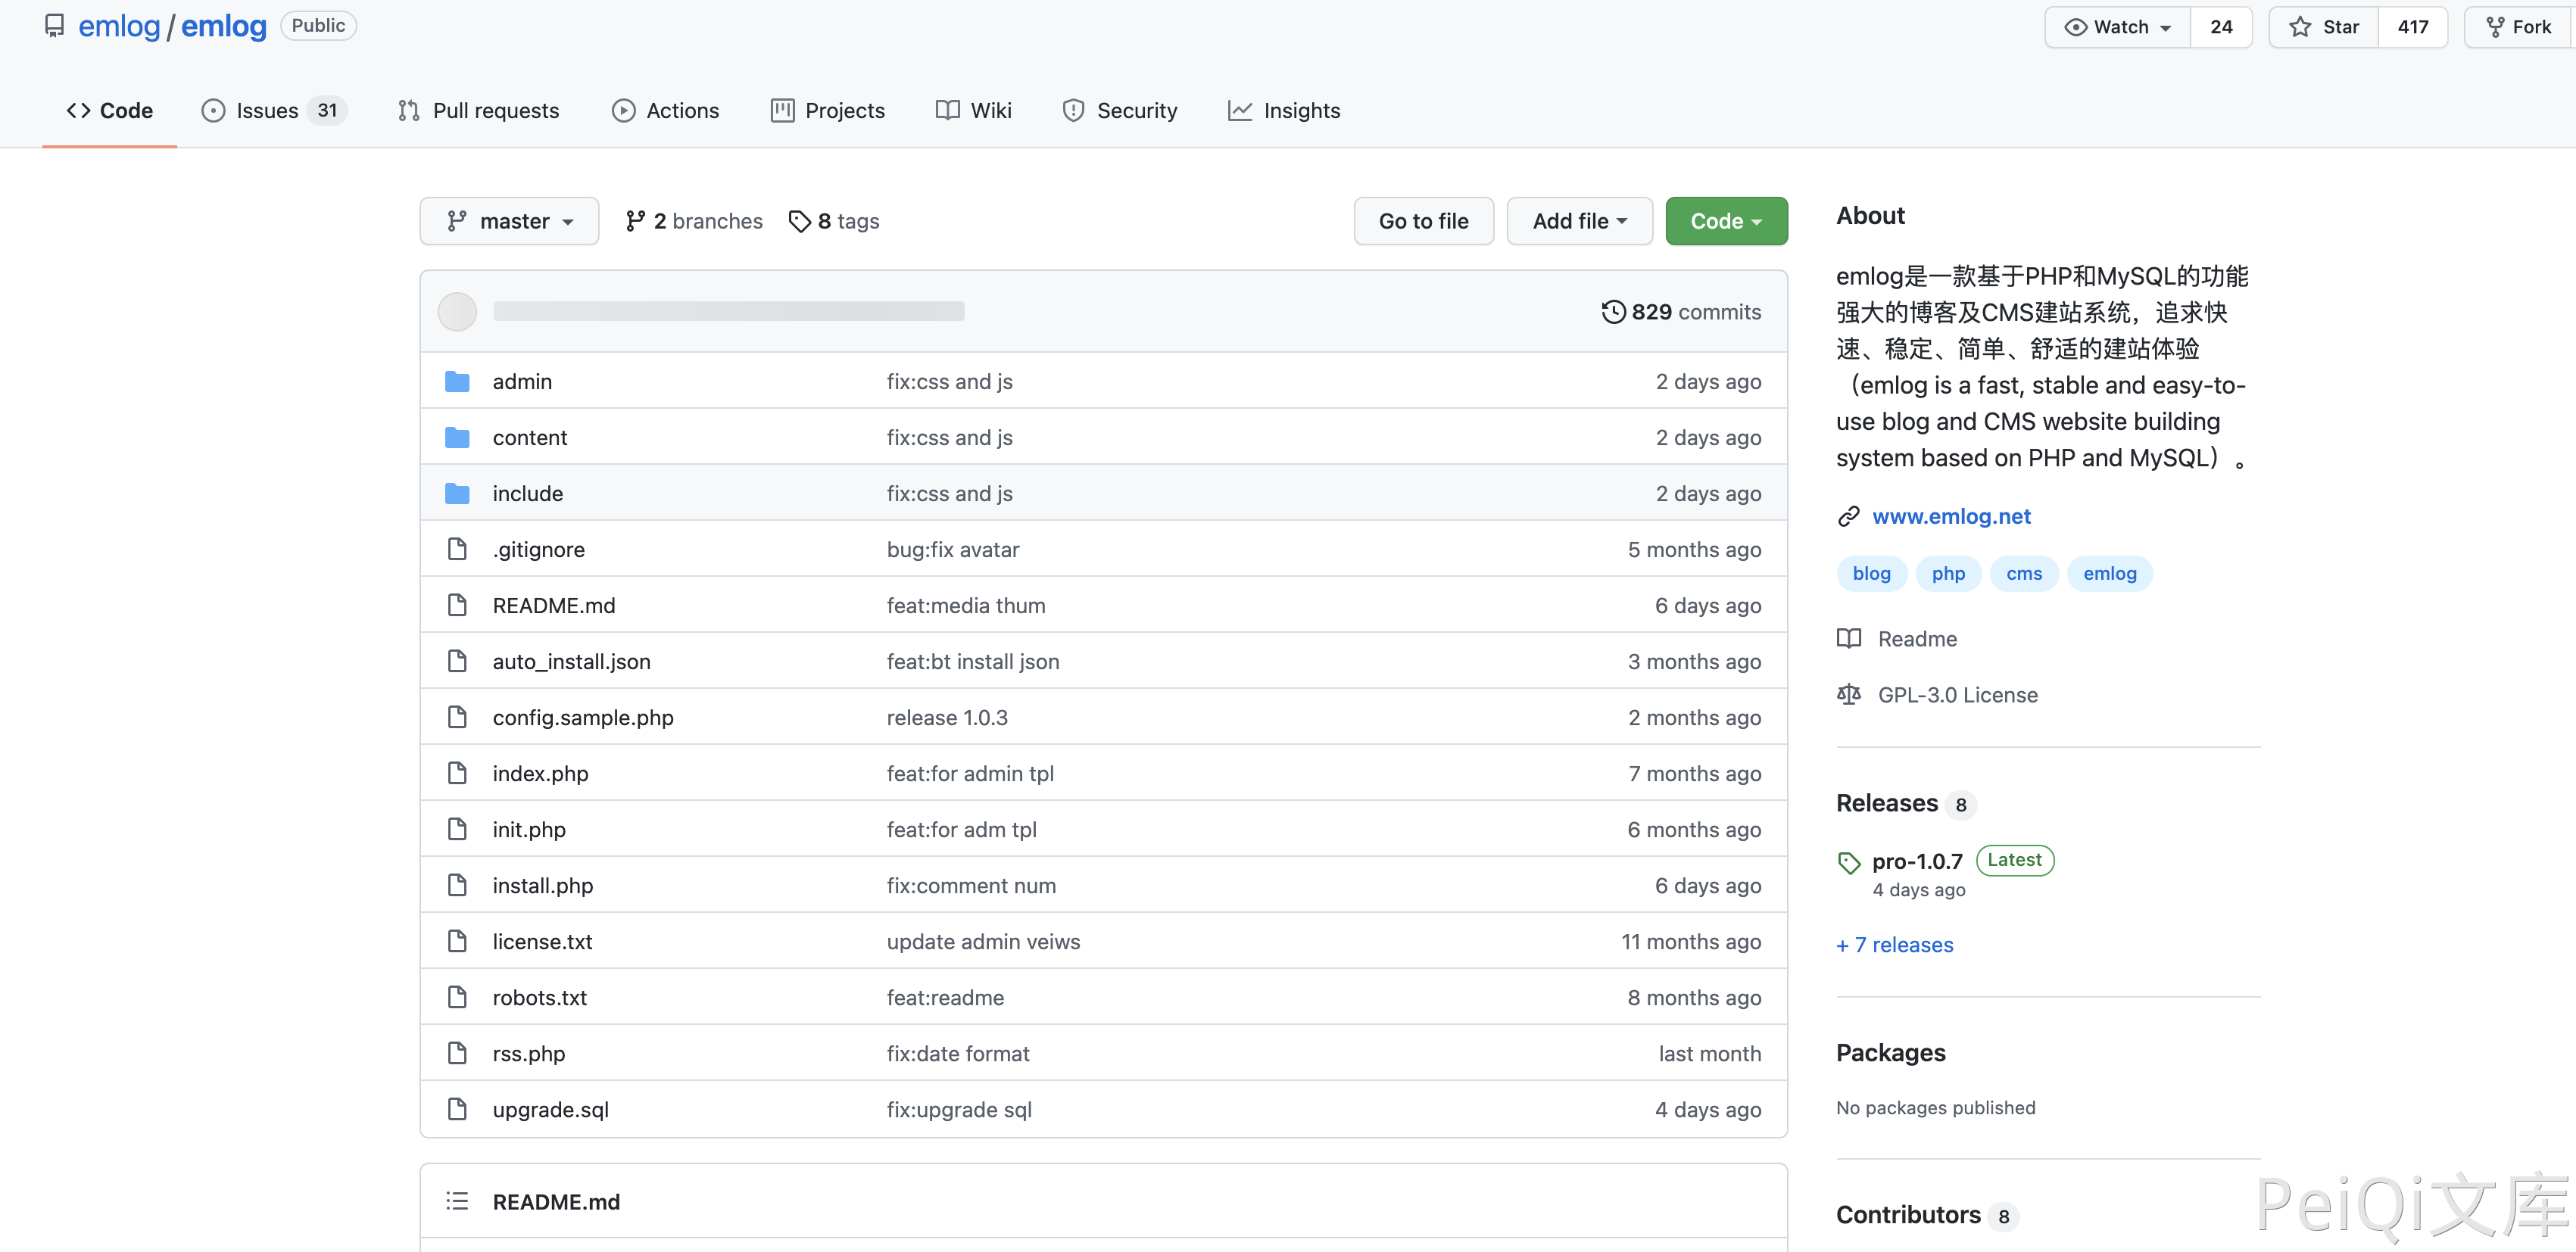Viewport: 2576px width, 1252px height.
Task: Open the + 7 releases link
Action: point(1894,944)
